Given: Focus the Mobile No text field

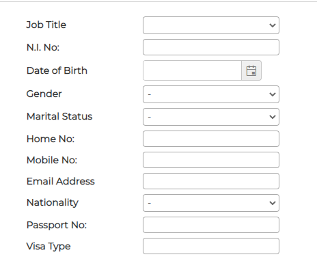Looking at the screenshot, I should click(x=211, y=160).
